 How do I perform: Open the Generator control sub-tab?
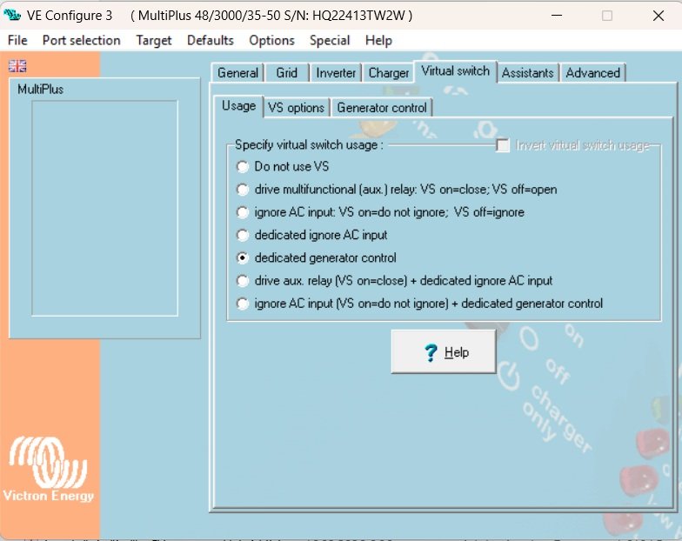coord(381,108)
